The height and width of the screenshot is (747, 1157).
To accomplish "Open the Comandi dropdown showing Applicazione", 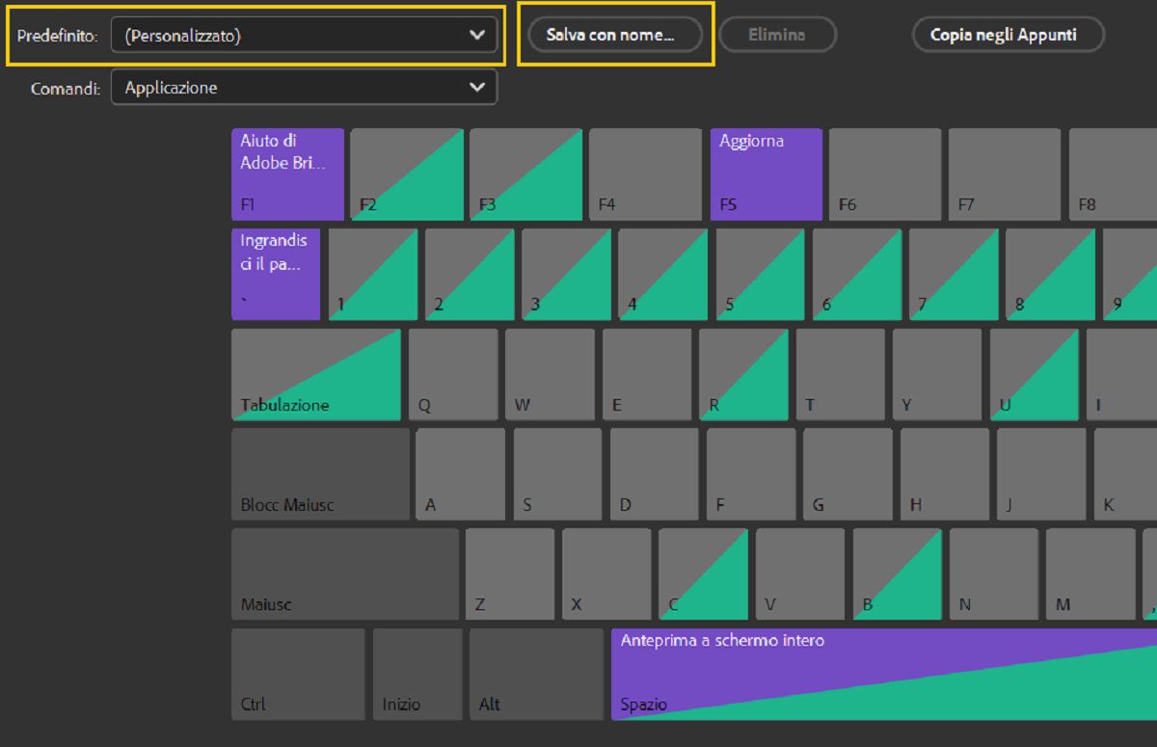I will coord(304,88).
